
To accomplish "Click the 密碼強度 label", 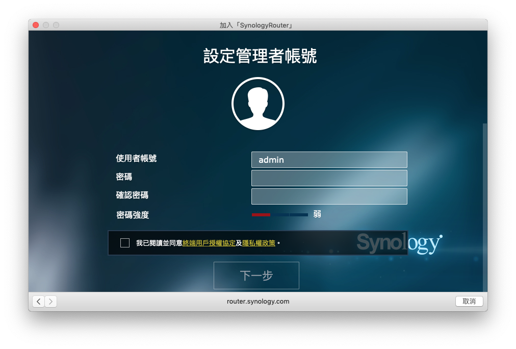I will click(x=133, y=215).
